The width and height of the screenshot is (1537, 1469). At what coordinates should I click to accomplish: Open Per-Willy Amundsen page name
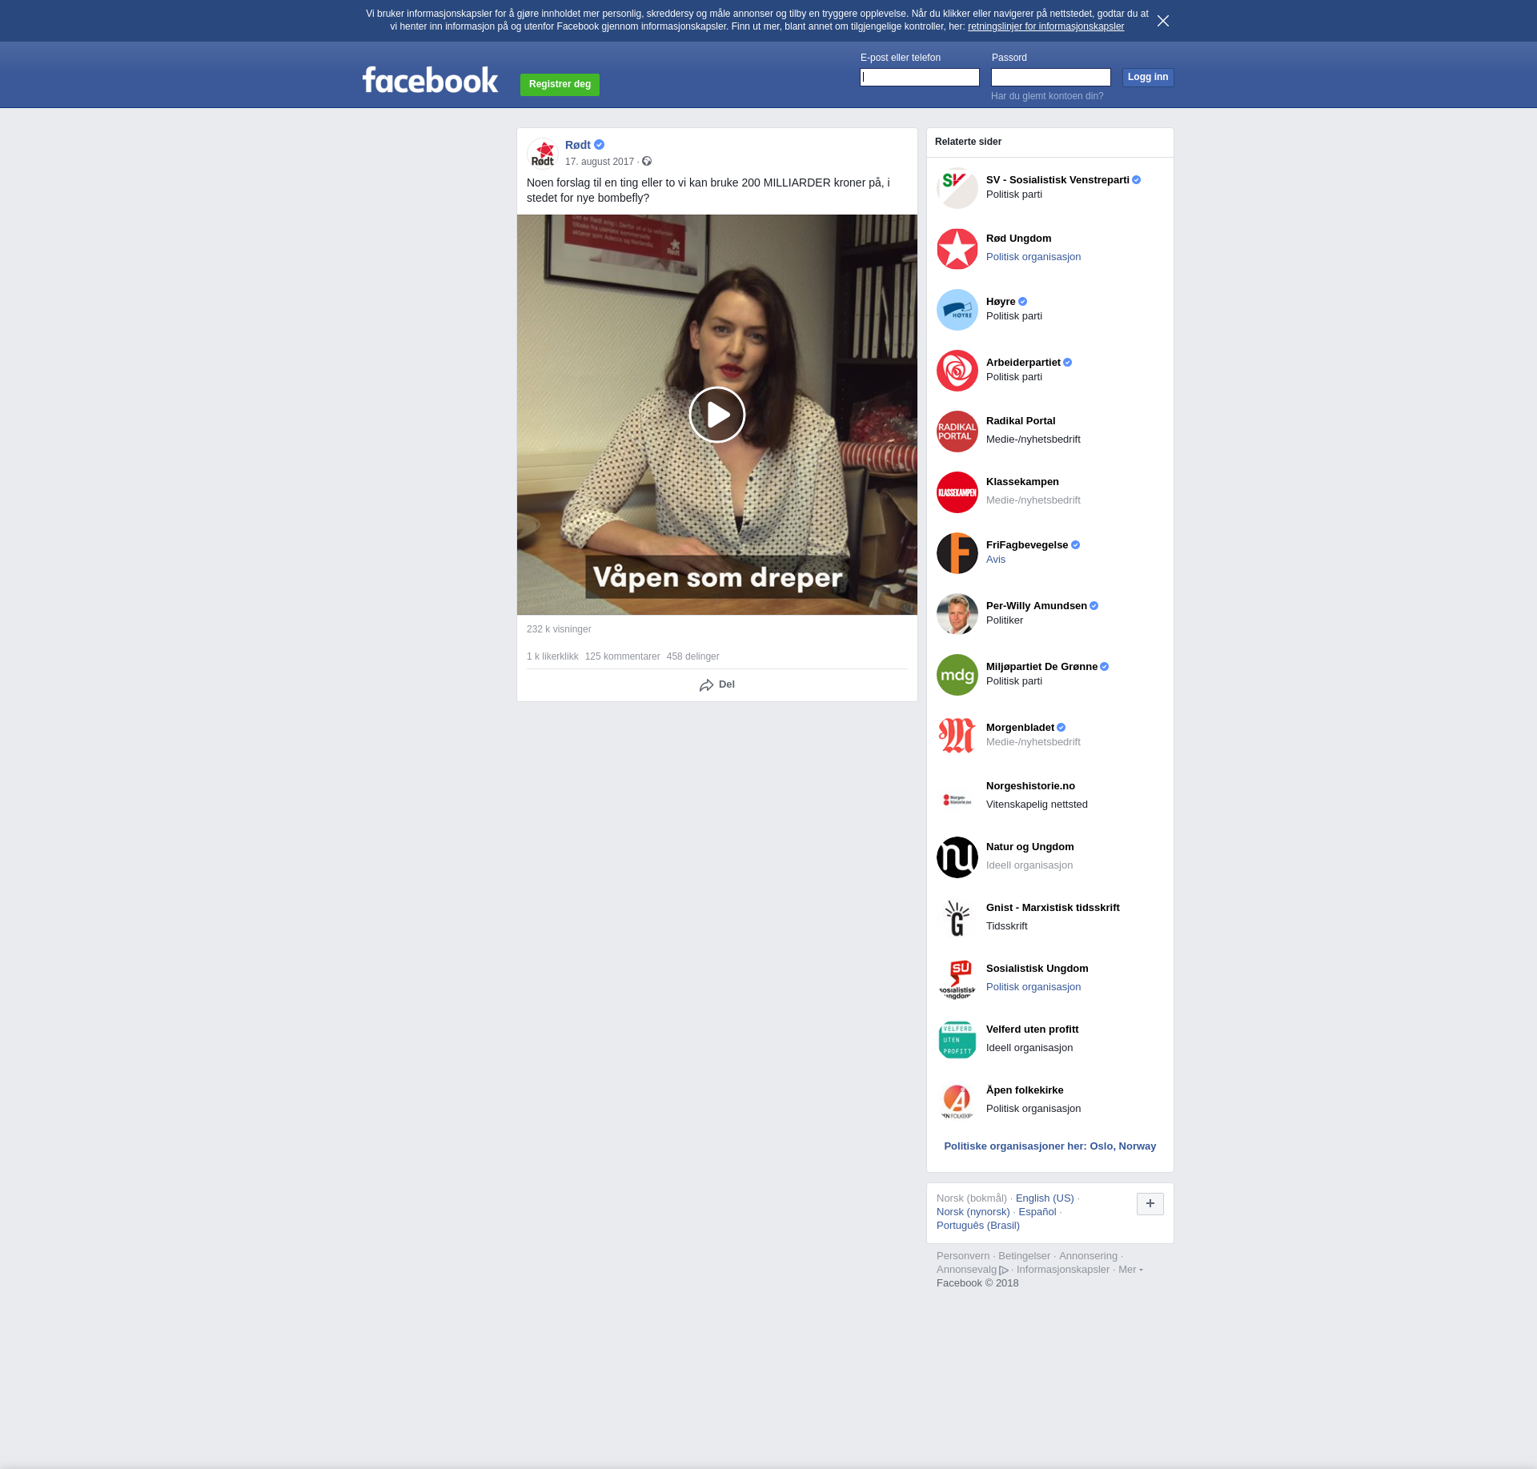click(x=1037, y=606)
